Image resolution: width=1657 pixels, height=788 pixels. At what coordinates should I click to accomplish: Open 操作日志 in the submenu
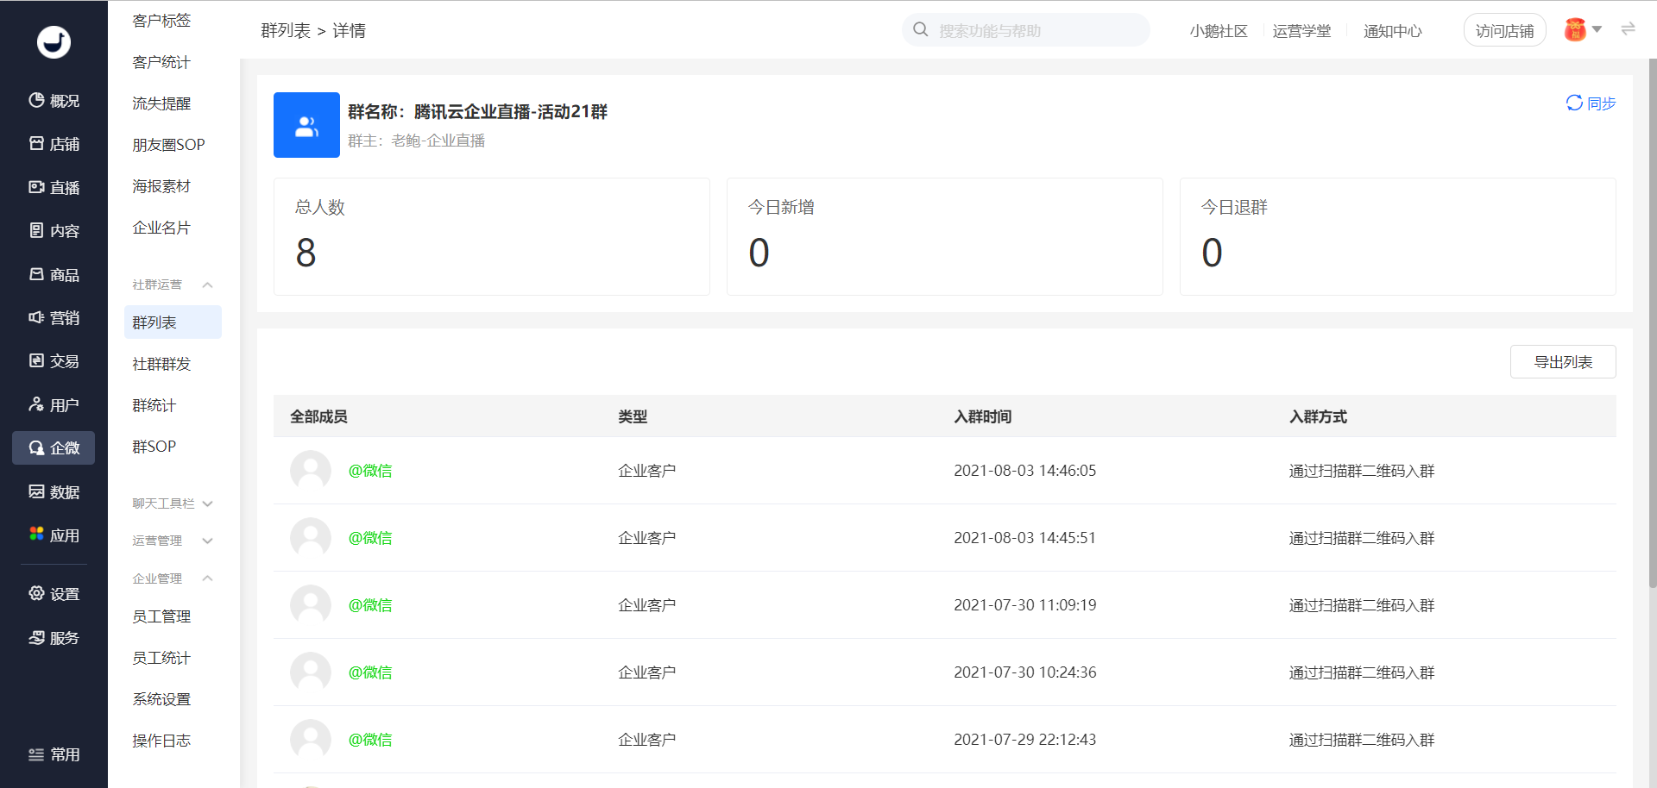point(161,741)
